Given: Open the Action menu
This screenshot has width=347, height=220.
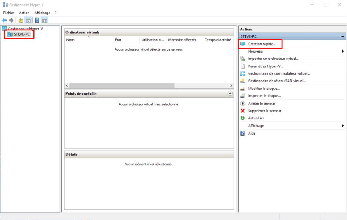Looking at the screenshot, I should pos(24,13).
